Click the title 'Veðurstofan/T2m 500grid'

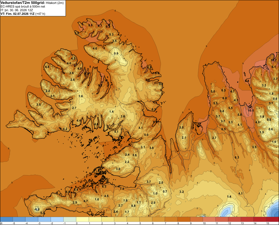point(23,3)
